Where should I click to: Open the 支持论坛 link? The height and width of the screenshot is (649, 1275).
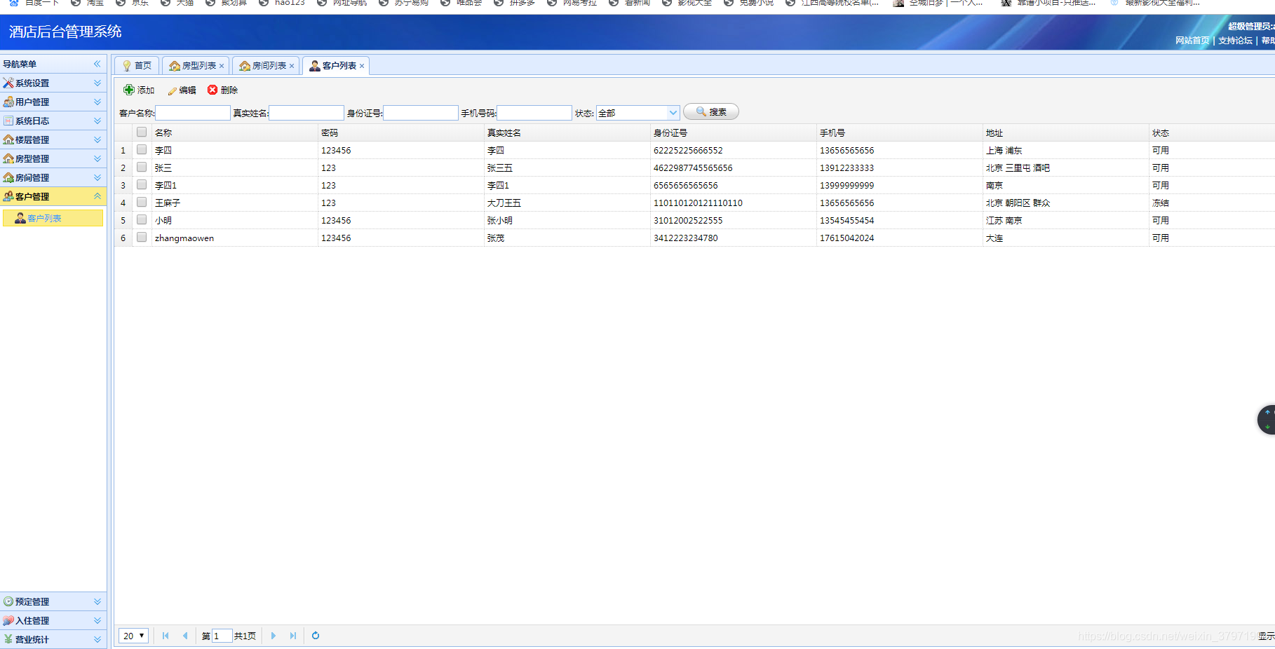pos(1235,41)
